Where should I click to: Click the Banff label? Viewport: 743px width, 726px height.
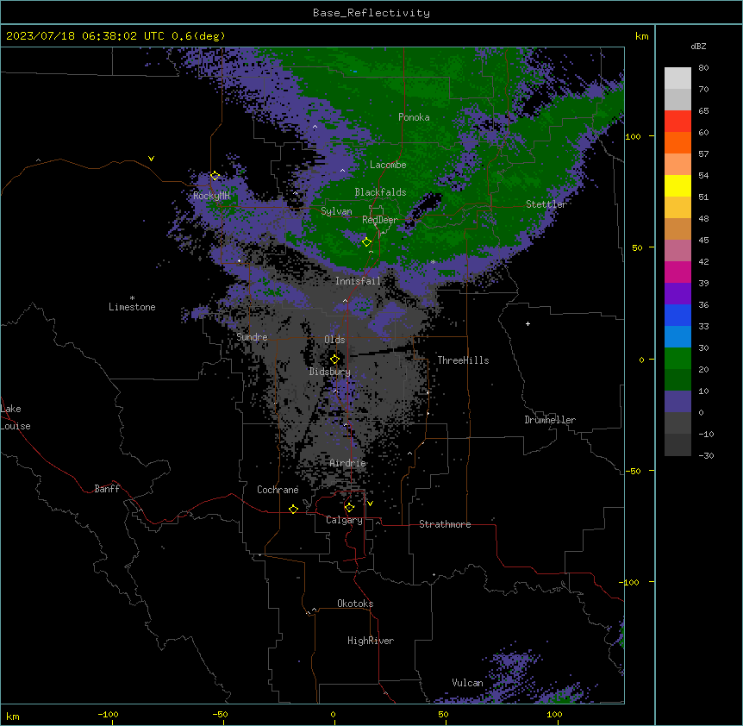pos(107,489)
